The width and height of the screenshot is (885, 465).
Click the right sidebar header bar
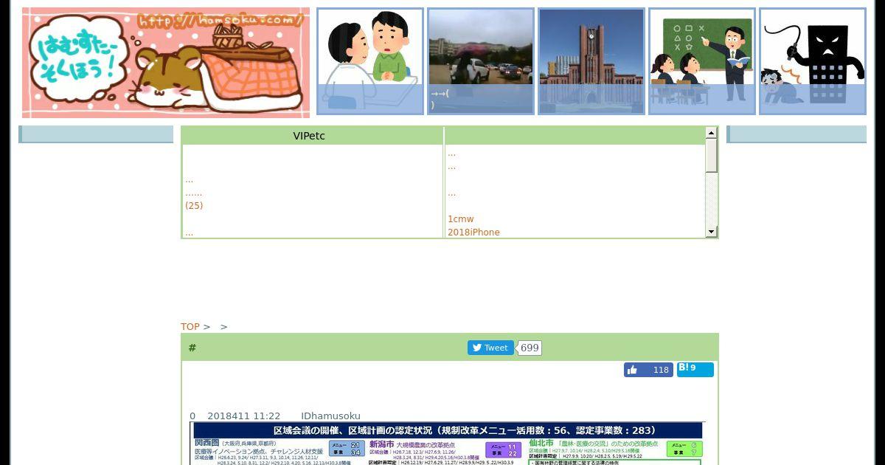[796, 134]
